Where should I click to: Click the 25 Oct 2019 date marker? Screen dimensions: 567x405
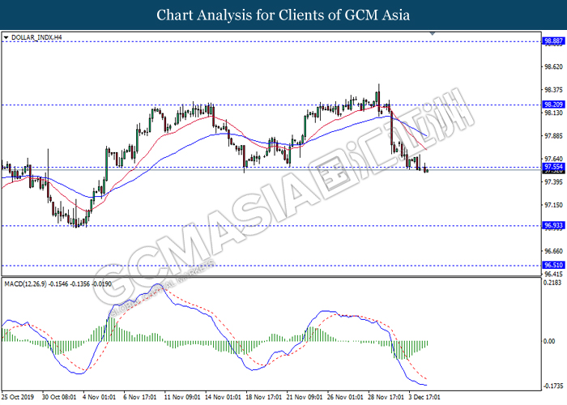tap(18, 397)
